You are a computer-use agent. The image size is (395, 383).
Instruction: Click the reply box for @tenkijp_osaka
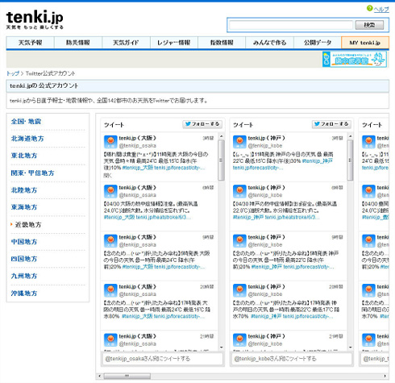click(163, 359)
